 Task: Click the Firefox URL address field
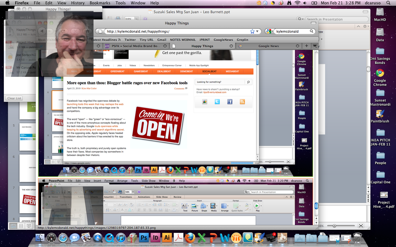coord(176,31)
